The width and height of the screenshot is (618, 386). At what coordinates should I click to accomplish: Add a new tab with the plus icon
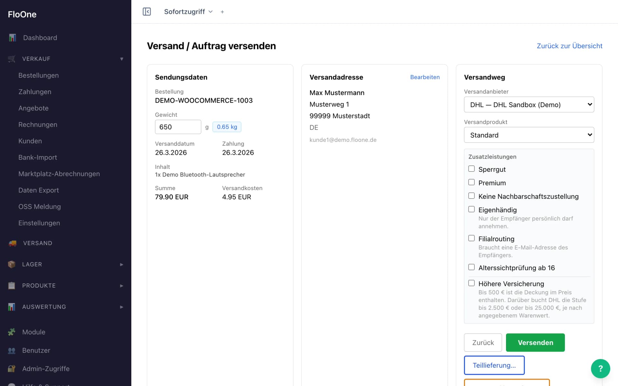point(222,12)
